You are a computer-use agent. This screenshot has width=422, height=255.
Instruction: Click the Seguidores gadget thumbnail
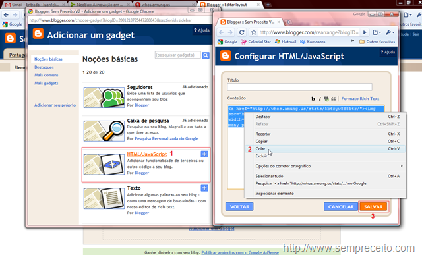104,98
